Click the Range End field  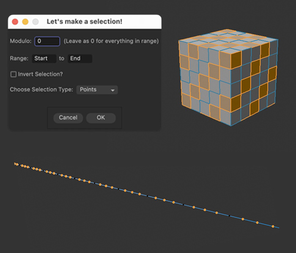click(80, 58)
